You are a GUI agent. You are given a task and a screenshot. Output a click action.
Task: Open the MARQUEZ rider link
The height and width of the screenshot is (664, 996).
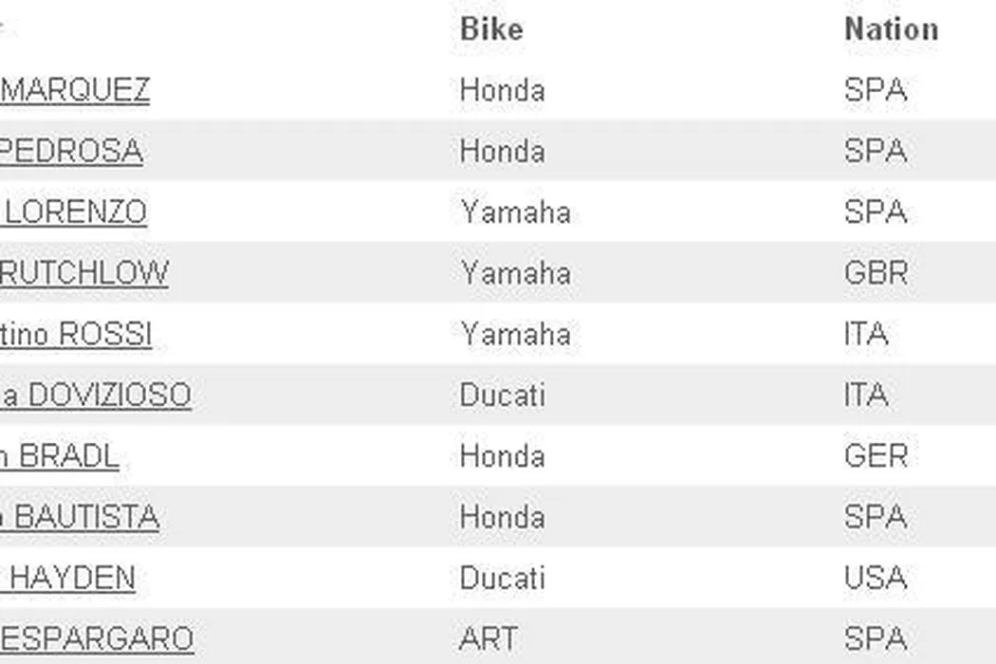pos(74,90)
